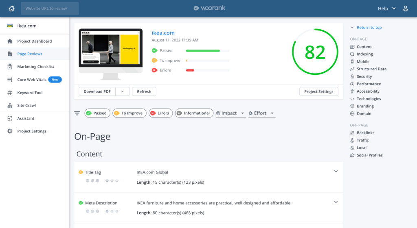Click the Website URL to review field
417x228 pixels.
(50, 9)
